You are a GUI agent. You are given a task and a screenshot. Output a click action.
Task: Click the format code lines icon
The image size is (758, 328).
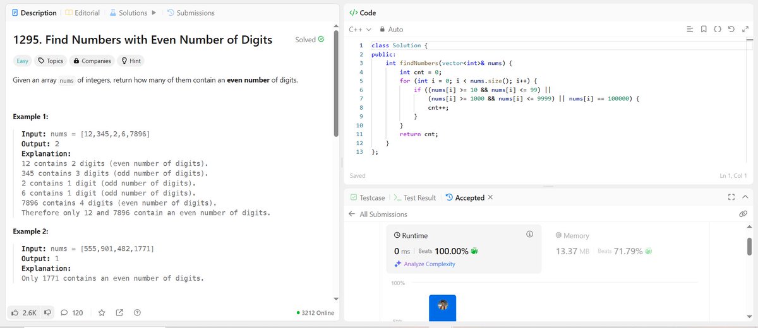(690, 29)
